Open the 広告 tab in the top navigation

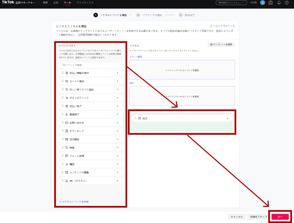[56, 3]
